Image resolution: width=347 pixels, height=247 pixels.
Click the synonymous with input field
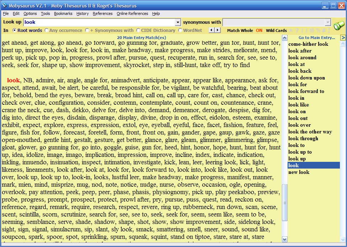[x=274, y=22]
